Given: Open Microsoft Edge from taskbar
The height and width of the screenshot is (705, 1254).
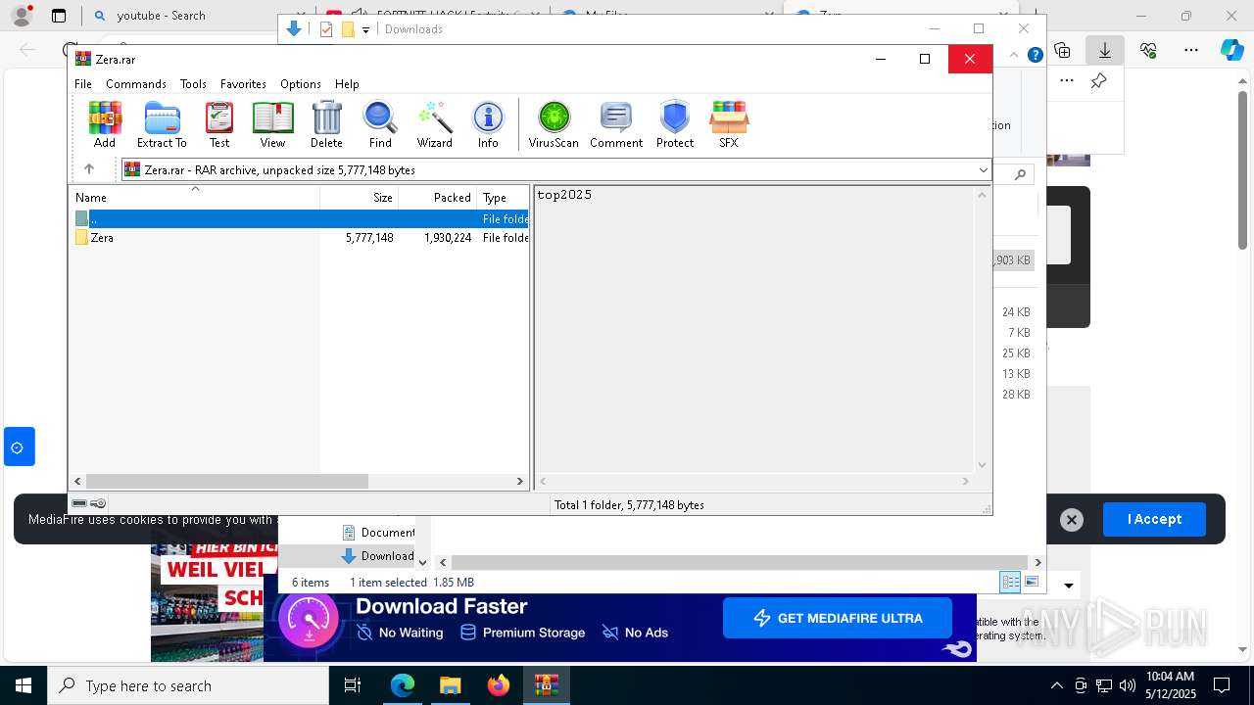Looking at the screenshot, I should coord(403,685).
